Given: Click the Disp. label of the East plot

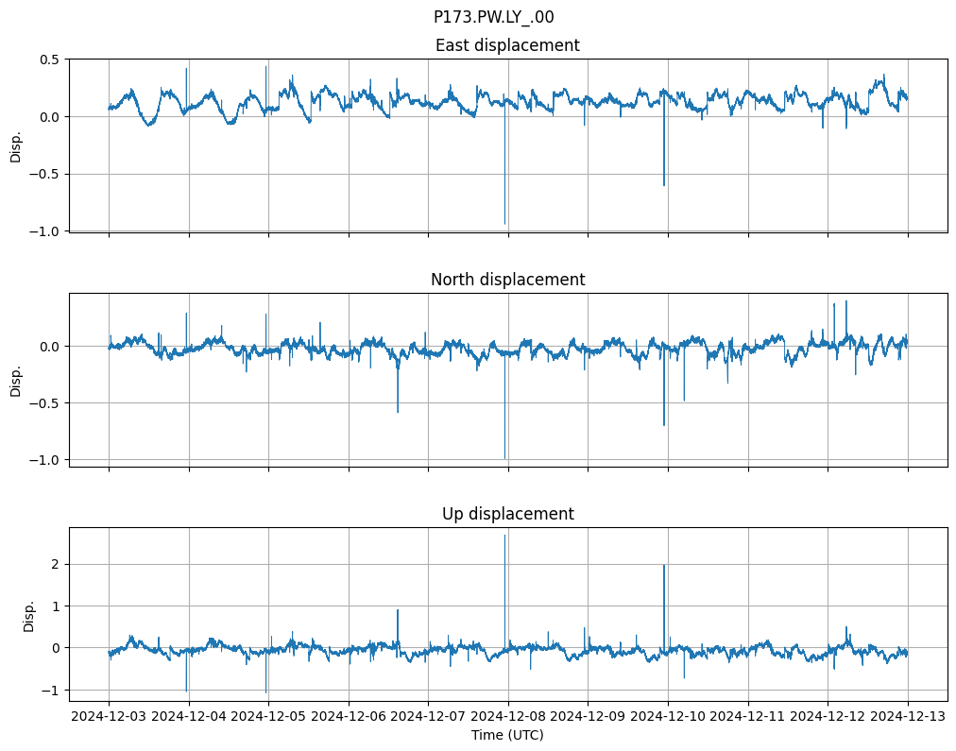Looking at the screenshot, I should [x=16, y=146].
